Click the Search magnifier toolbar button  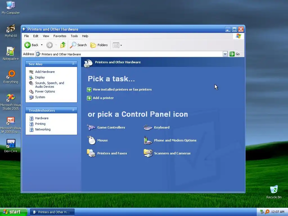pos(78,45)
